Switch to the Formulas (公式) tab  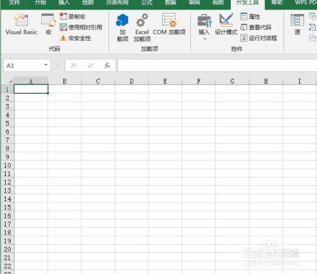point(147,3)
